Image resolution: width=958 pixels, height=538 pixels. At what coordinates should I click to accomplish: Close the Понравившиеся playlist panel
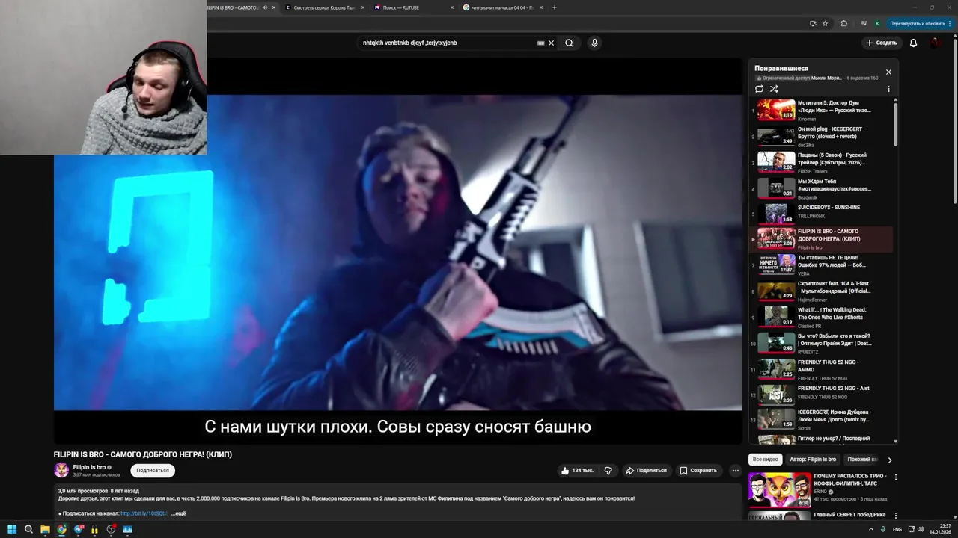[x=888, y=72]
